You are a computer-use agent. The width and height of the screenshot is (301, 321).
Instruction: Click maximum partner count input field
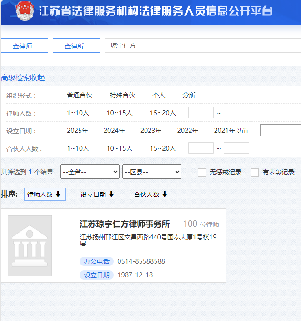(x=236, y=148)
